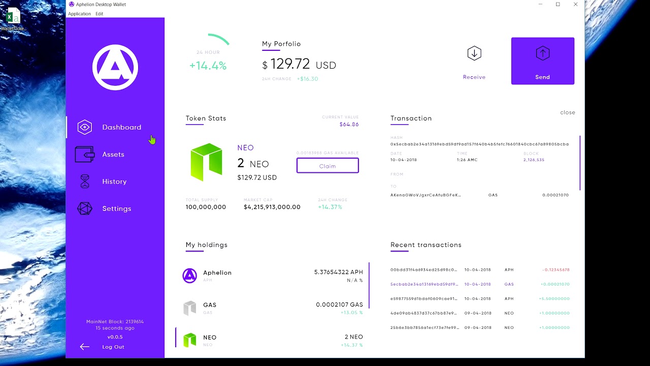This screenshot has width=650, height=366.
Task: Click the Transaction panel scrollbar
Action: [x=579, y=163]
